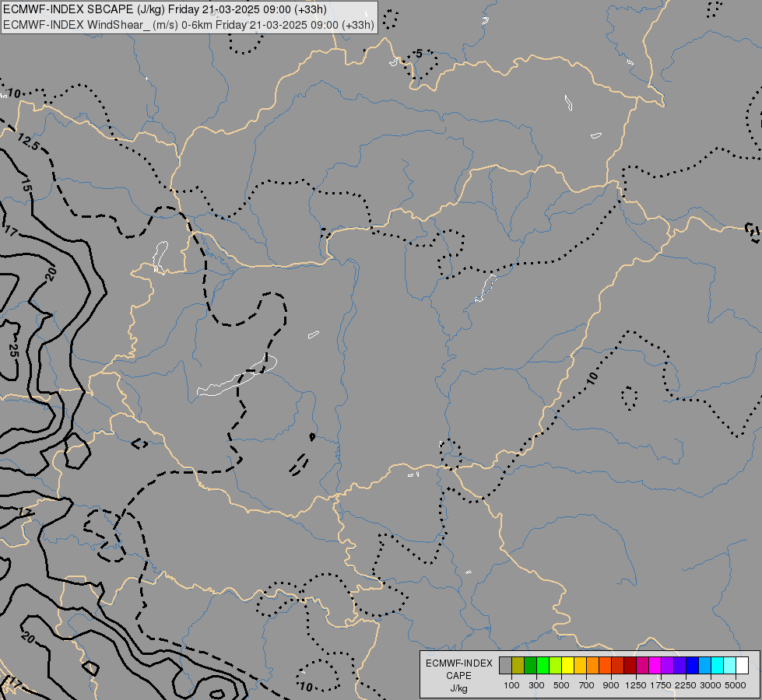Image resolution: width=762 pixels, height=700 pixels.
Task: Click the yellow swatch in the CAPE legend
Action: pyautogui.click(x=567, y=666)
